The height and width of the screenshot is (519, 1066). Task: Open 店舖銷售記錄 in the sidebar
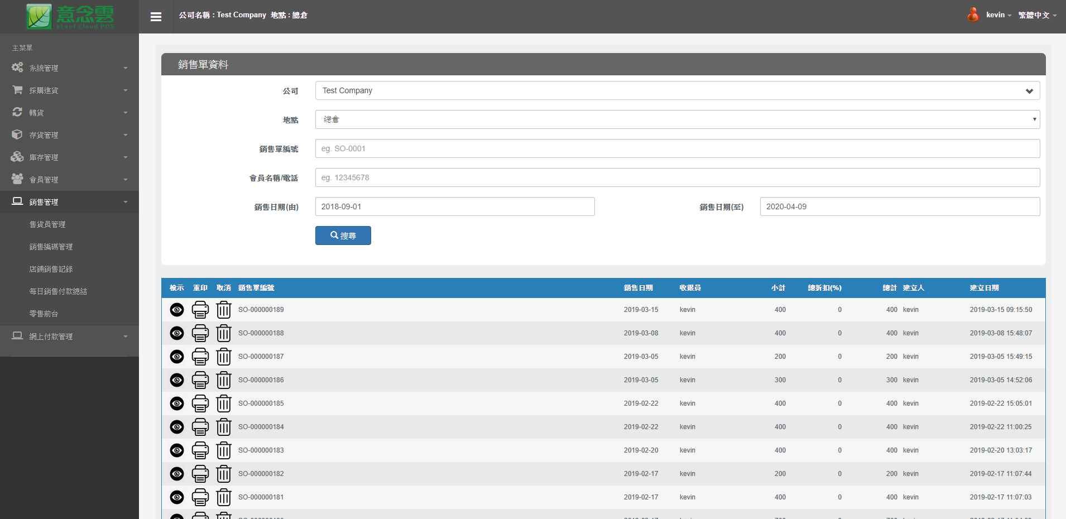coord(51,269)
